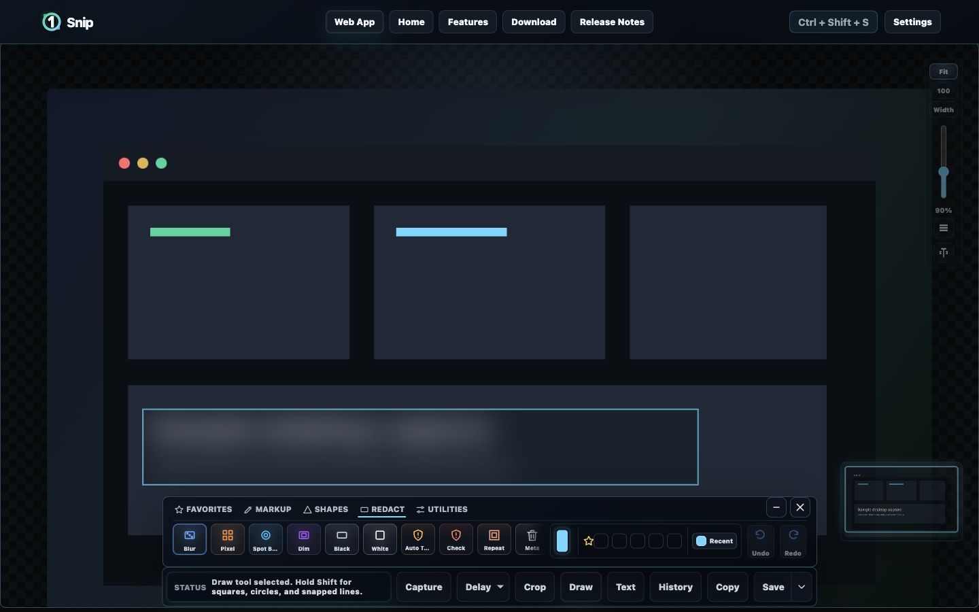This screenshot has width=979, height=612.
Task: Click the last empty favorite color slot
Action: [674, 541]
